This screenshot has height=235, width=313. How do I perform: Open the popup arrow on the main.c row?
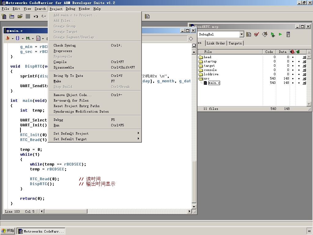304,83
